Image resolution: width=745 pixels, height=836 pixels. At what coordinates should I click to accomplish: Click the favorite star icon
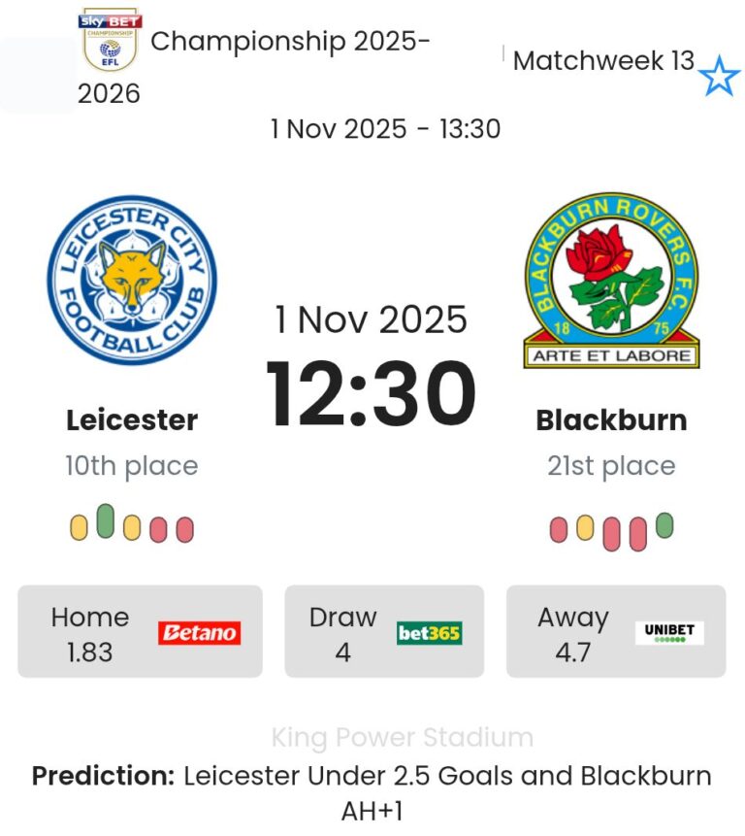(719, 76)
